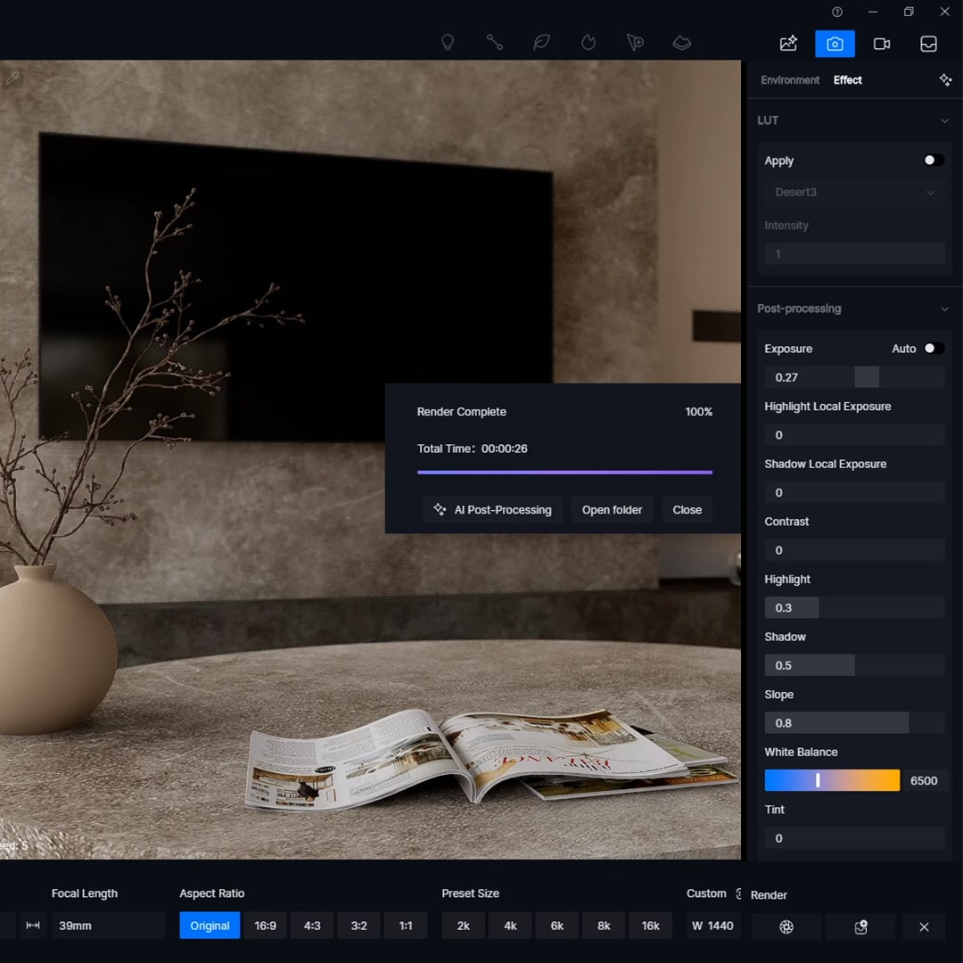This screenshot has height=963, width=963.
Task: Collapse the Post-processing section
Action: [944, 309]
